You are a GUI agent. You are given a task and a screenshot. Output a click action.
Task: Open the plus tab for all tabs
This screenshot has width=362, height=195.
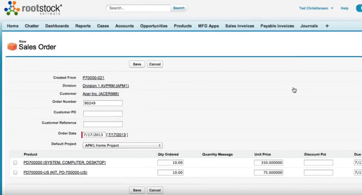click(x=327, y=26)
